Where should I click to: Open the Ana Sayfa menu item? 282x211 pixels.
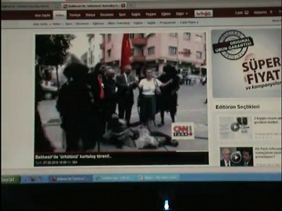tap(42, 16)
